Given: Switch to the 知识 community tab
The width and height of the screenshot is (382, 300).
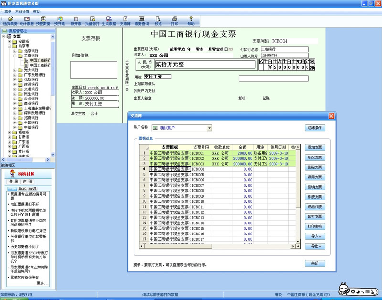Looking at the screenshot, I should click(32, 189).
